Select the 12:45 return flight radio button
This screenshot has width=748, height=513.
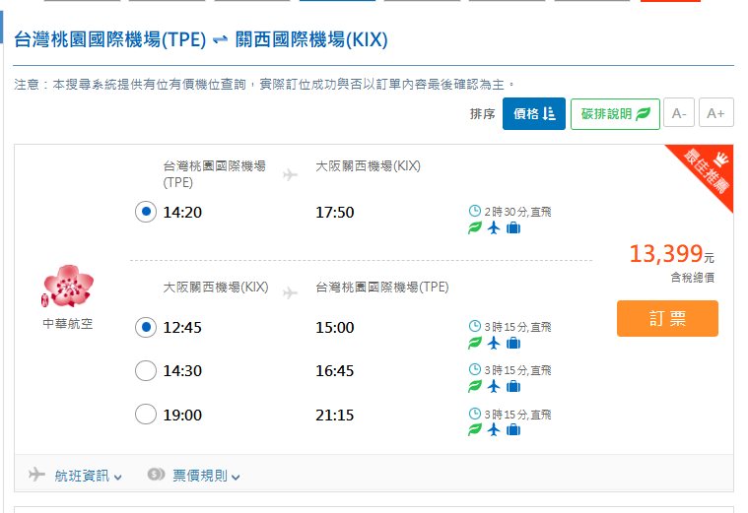coord(146,327)
